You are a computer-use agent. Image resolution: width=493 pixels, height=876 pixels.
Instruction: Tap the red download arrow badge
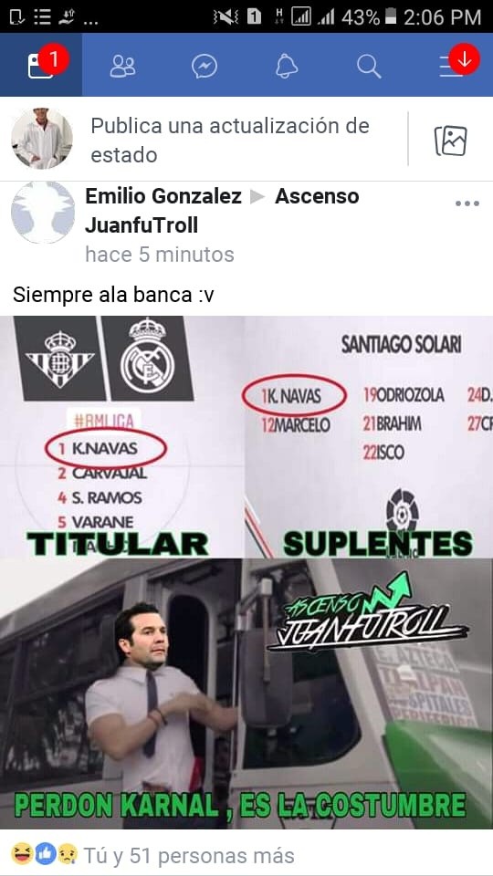[465, 58]
